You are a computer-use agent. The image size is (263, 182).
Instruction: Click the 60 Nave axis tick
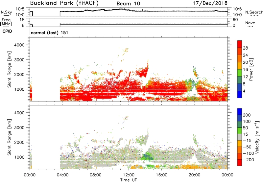(235, 20)
